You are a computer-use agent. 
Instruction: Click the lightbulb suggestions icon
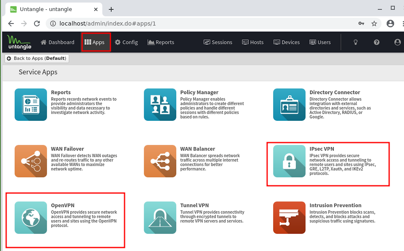(x=355, y=42)
